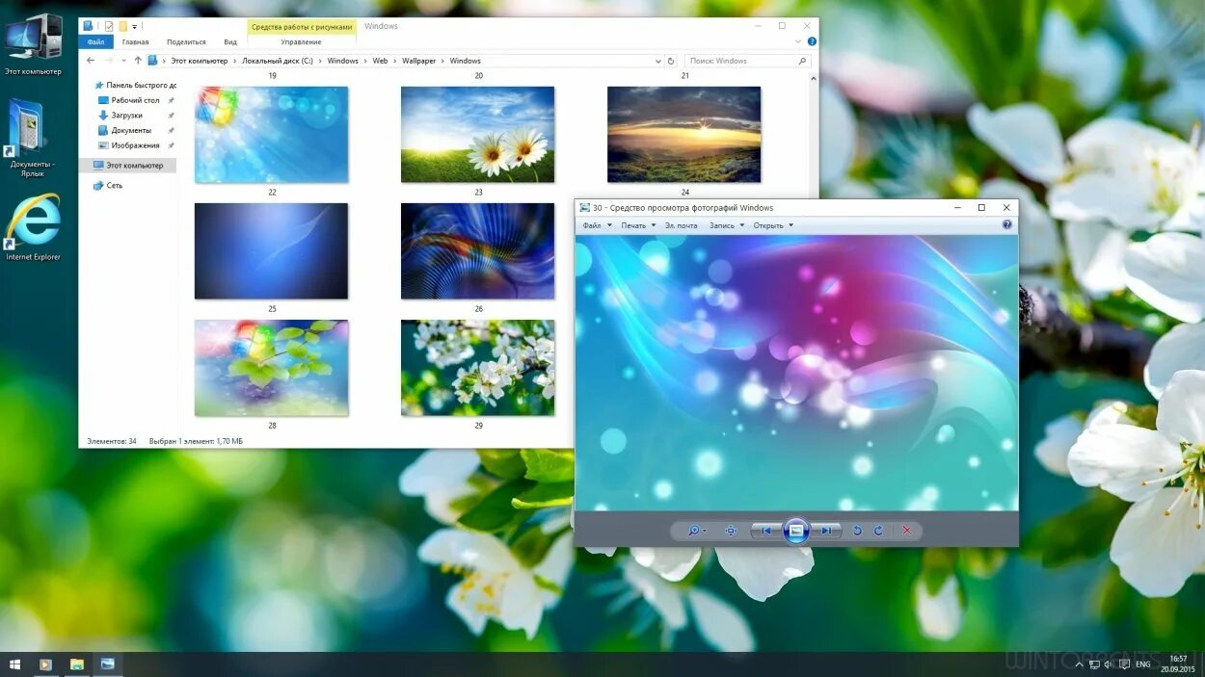Start slideshow with the round center button
Screen dimensions: 1205x677
click(796, 531)
